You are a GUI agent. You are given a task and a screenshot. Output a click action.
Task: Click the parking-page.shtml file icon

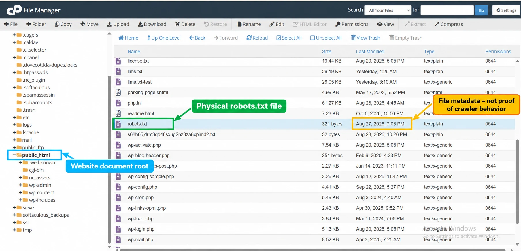[x=118, y=93]
